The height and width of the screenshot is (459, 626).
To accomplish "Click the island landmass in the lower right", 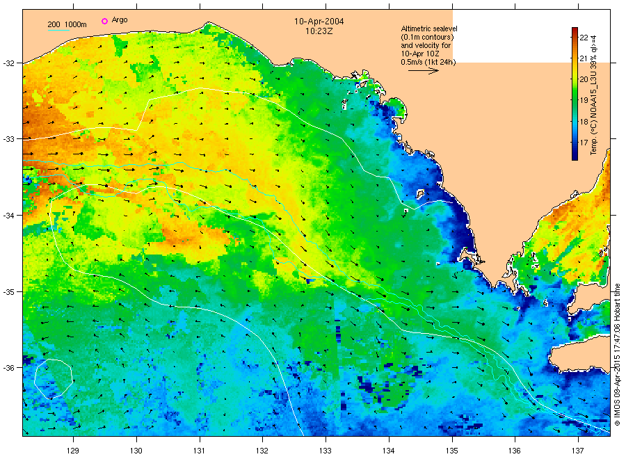I will click(579, 355).
